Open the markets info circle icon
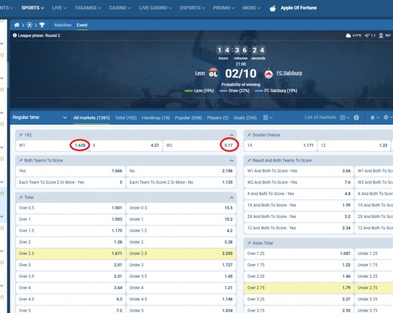393x313 pixels. [x=356, y=117]
